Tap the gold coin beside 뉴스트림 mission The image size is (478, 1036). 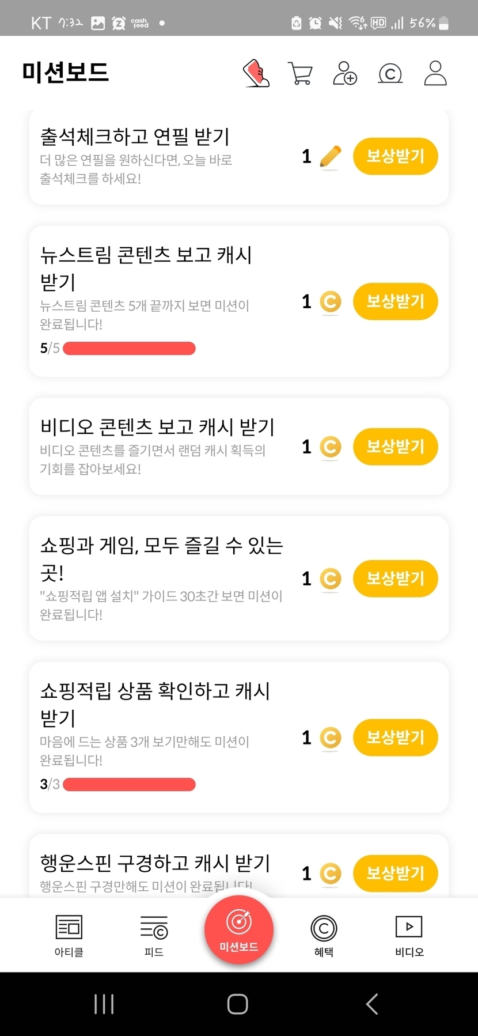click(x=330, y=302)
